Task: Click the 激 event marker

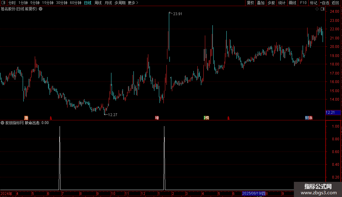Action: [x=26, y=118]
